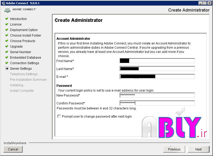Select the Deployment Option step
Screen dimensions: 213x156
24,30
